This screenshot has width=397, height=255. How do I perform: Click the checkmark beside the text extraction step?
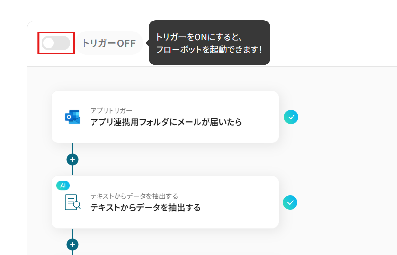point(290,202)
